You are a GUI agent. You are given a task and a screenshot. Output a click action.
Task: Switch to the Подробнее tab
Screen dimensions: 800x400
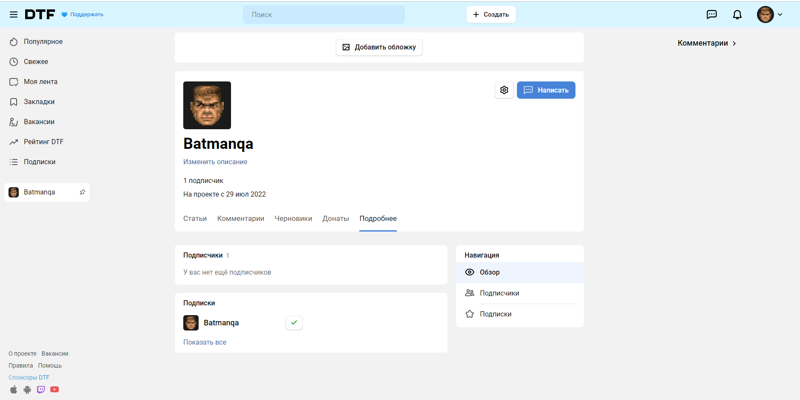(378, 218)
